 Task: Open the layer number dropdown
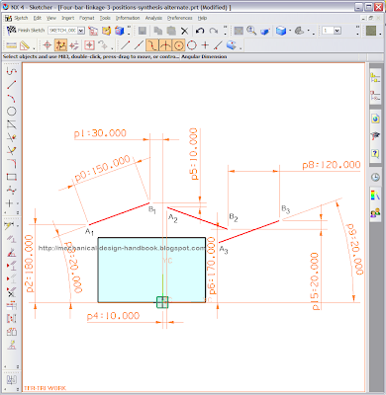[x=338, y=31]
